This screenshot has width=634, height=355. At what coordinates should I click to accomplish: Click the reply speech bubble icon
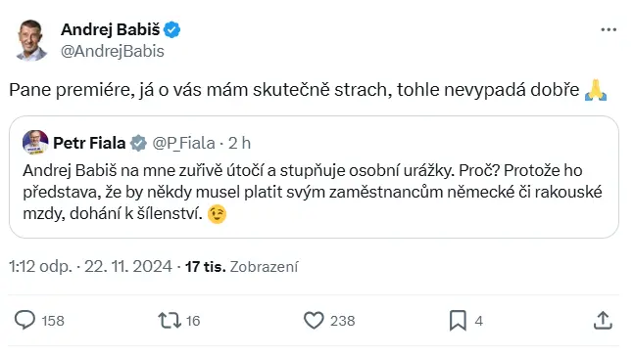(x=24, y=321)
